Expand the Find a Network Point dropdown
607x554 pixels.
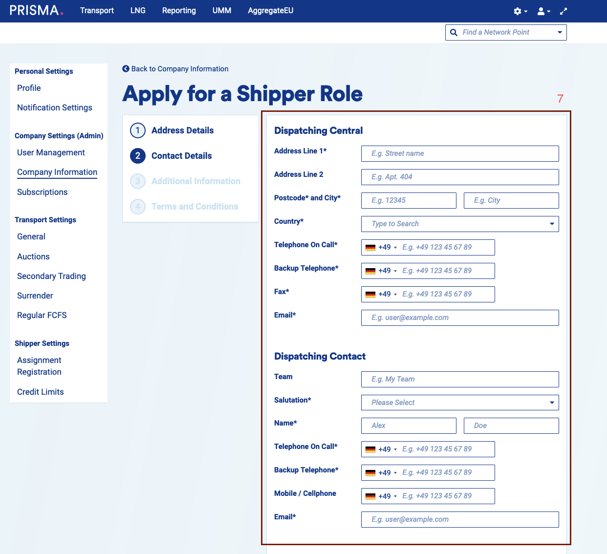[560, 32]
